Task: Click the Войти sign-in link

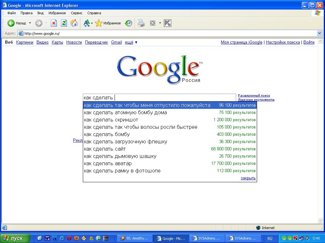Action: point(309,42)
